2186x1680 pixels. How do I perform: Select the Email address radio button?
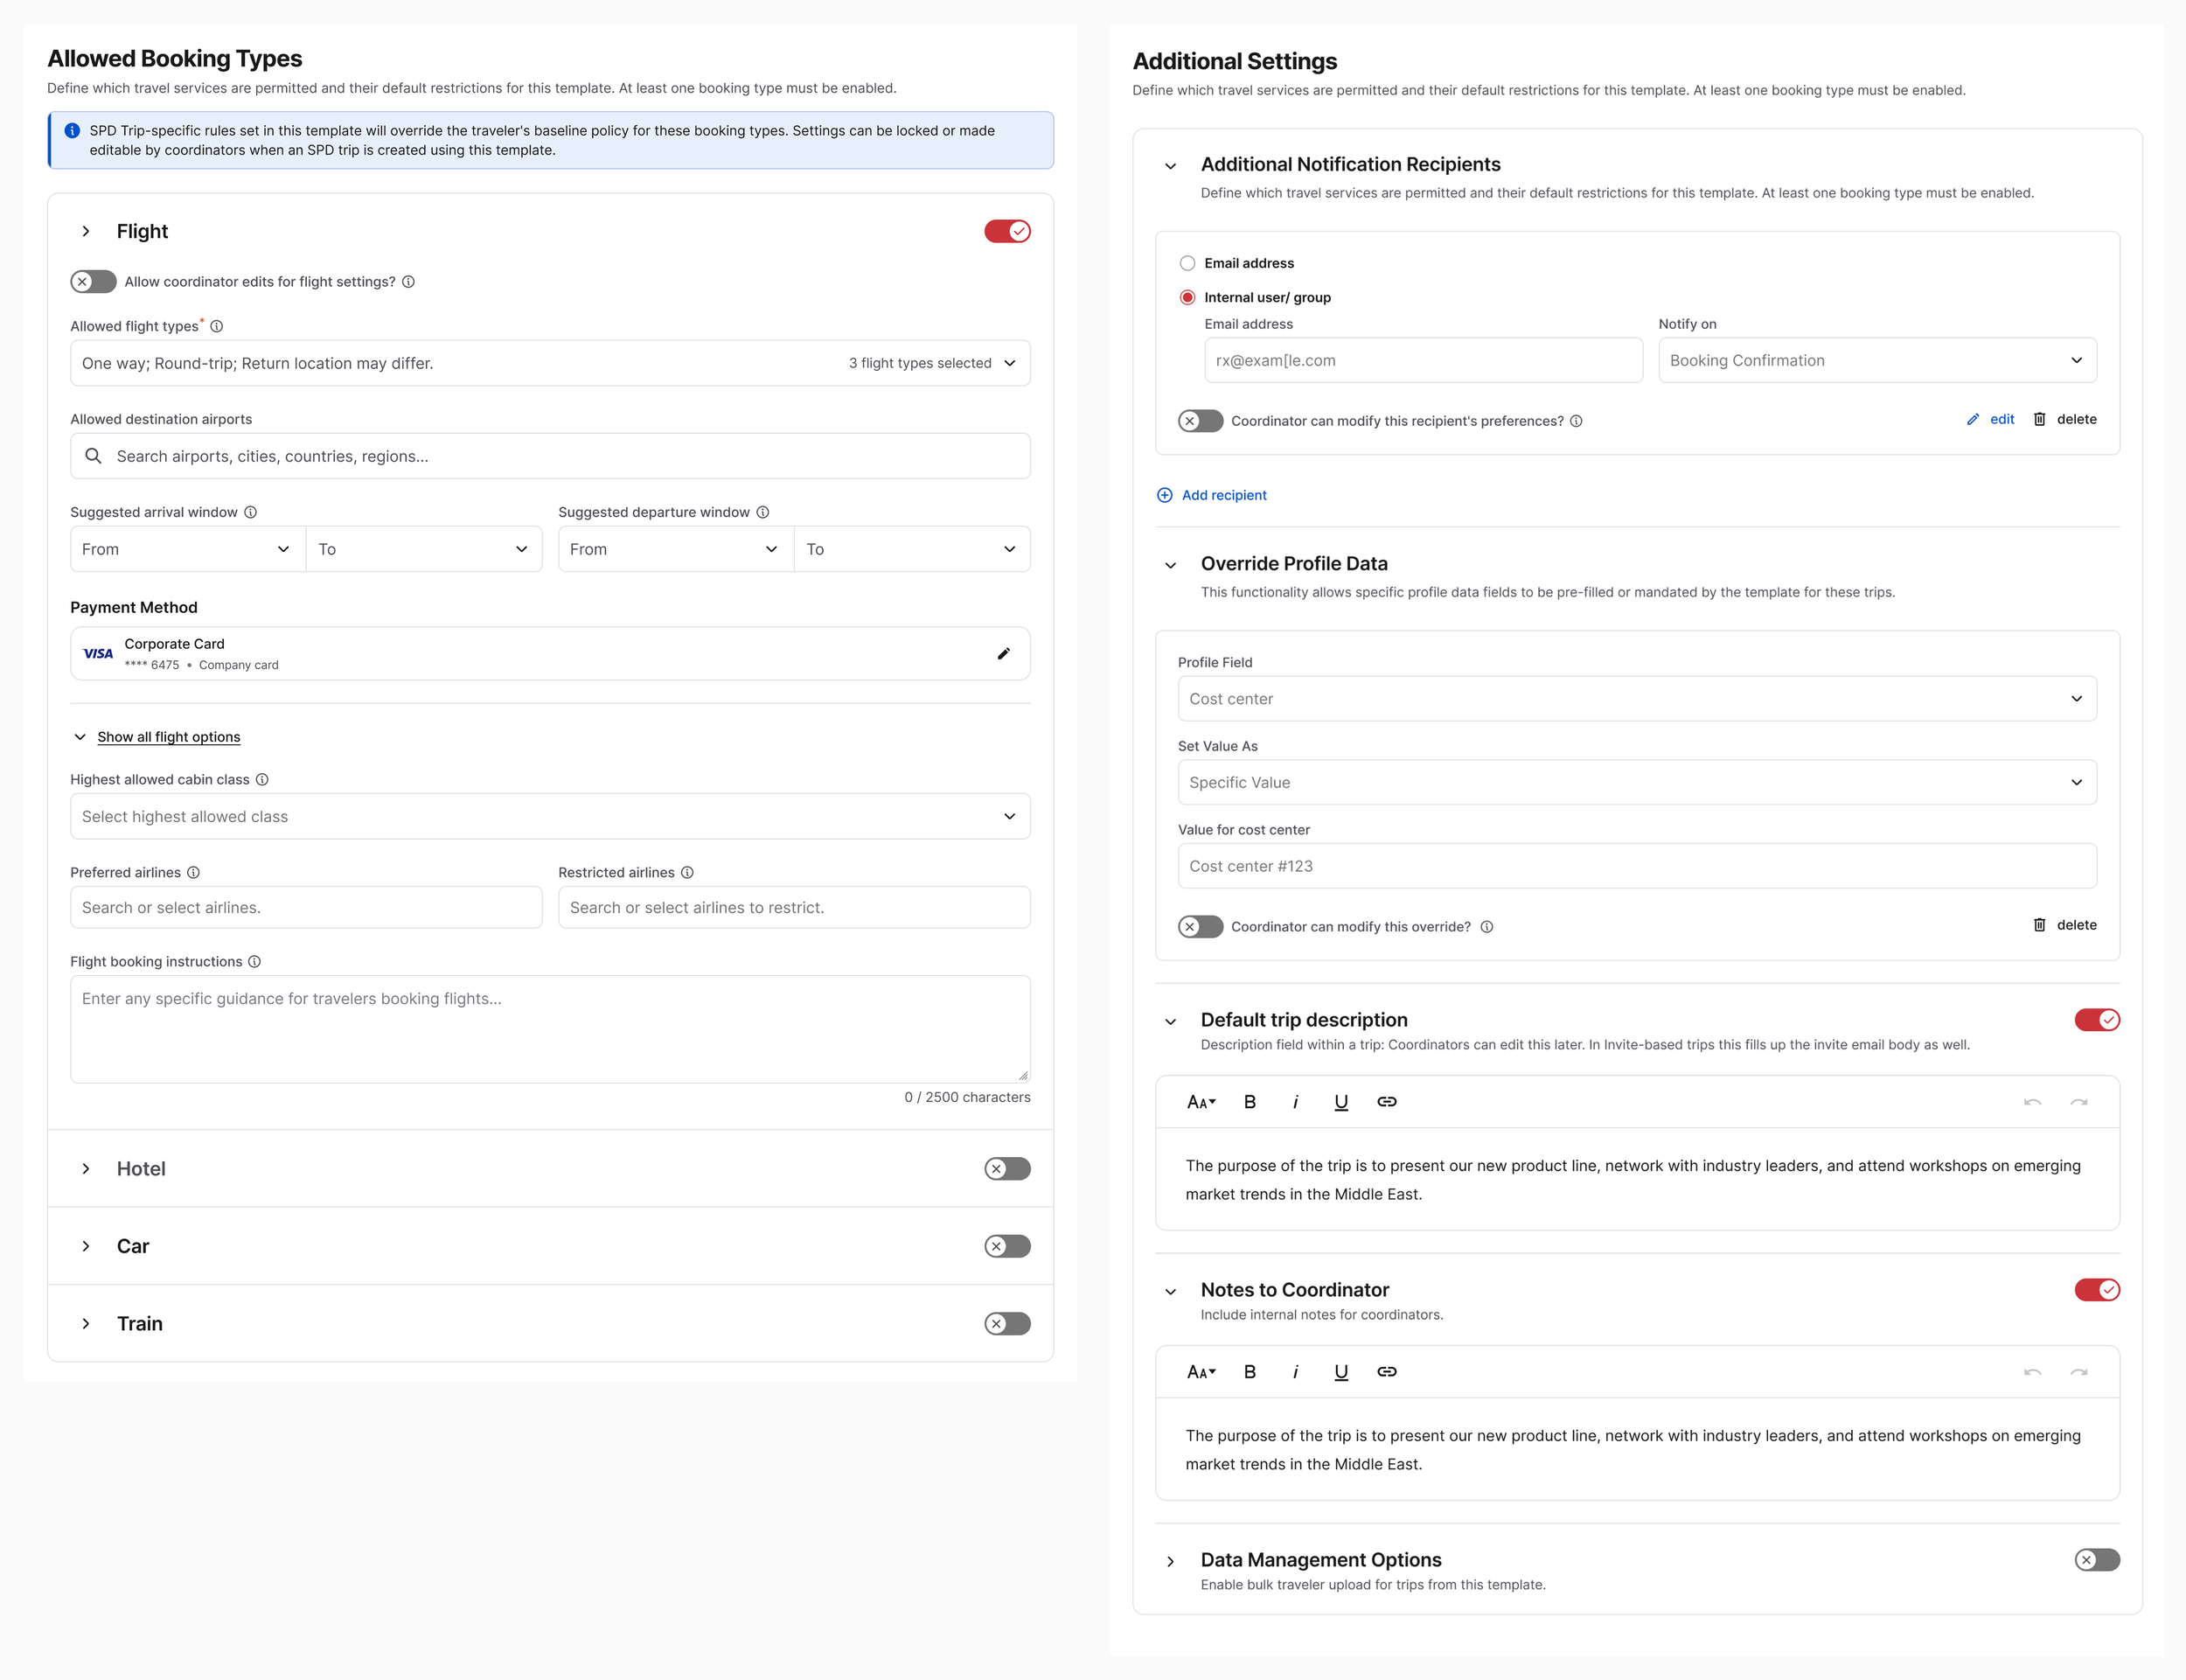(x=1187, y=263)
